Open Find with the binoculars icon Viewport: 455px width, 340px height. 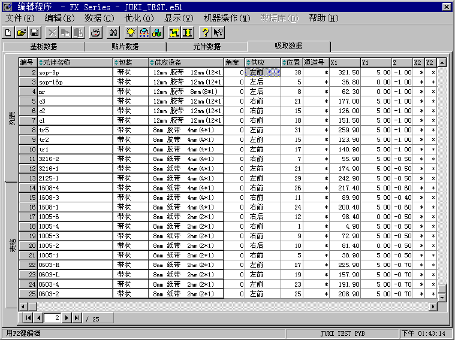[112, 32]
